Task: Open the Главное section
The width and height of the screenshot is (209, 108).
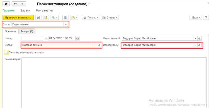Action: coord(9,11)
